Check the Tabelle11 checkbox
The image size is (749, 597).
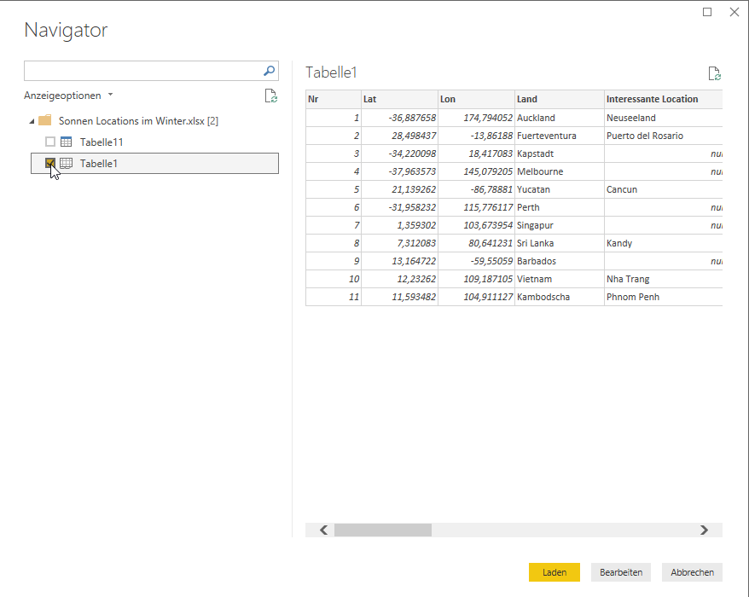pos(50,142)
